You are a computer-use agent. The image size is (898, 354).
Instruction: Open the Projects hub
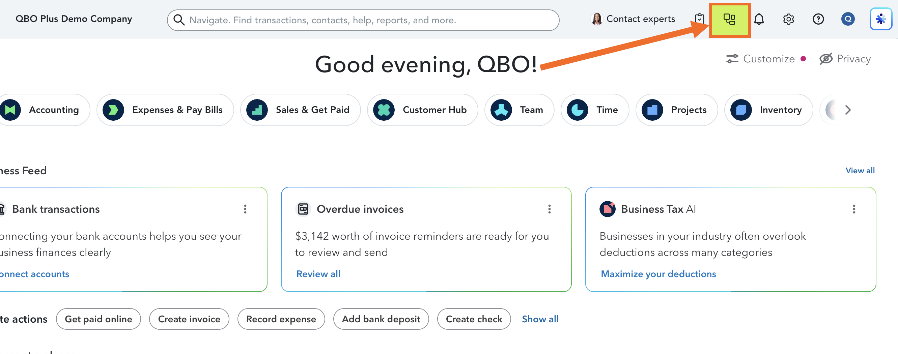click(677, 110)
